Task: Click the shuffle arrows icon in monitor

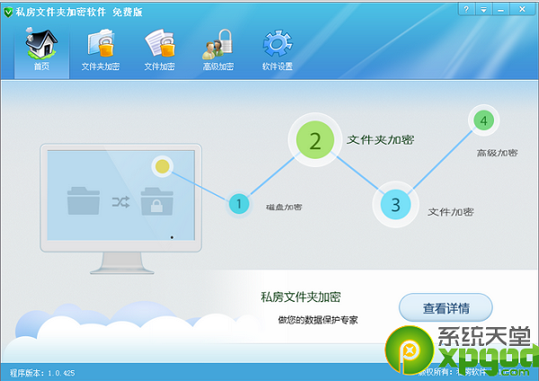Action: [120, 202]
